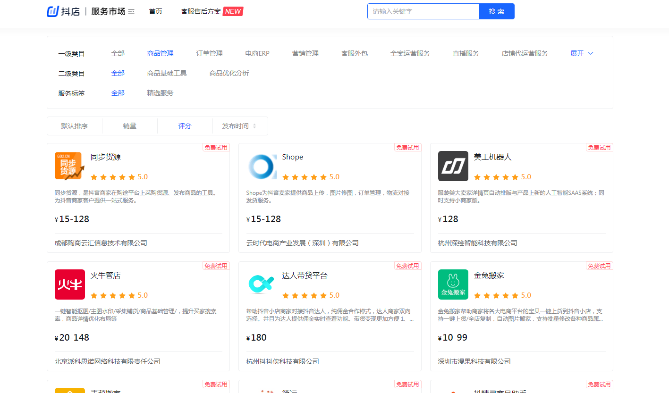Click 北京派科思诺网络科技有限责任公司 vendor name
This screenshot has width=669, height=393.
point(108,361)
